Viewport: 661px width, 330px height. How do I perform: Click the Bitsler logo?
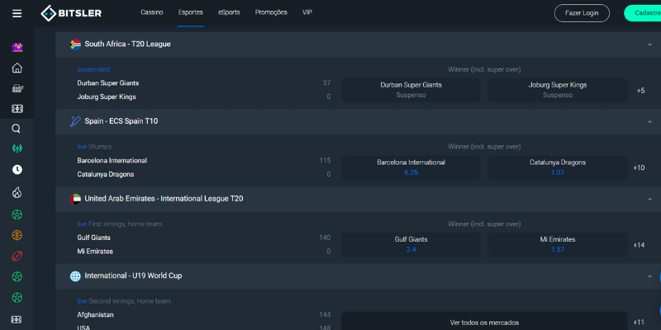pyautogui.click(x=71, y=13)
